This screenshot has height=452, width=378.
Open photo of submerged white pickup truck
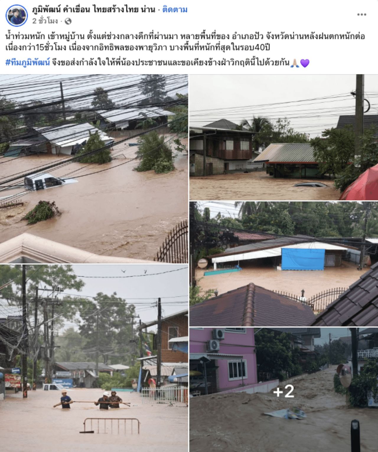(x=94, y=169)
